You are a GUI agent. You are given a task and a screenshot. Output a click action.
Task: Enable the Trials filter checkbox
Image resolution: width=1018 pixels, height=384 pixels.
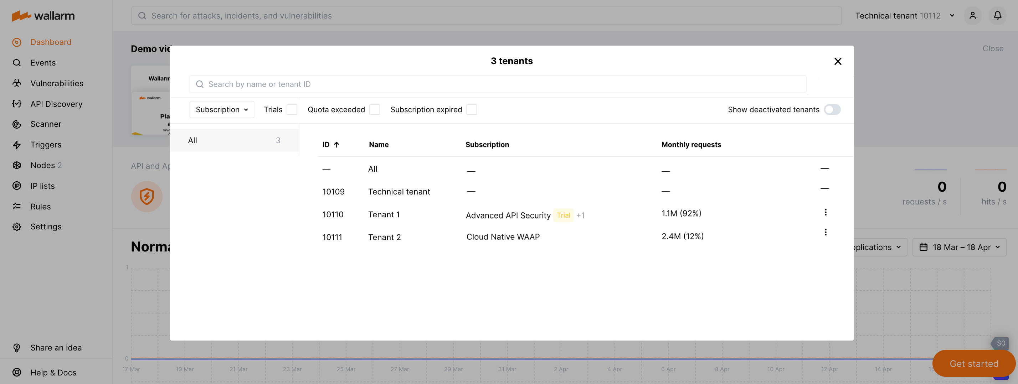[292, 109]
